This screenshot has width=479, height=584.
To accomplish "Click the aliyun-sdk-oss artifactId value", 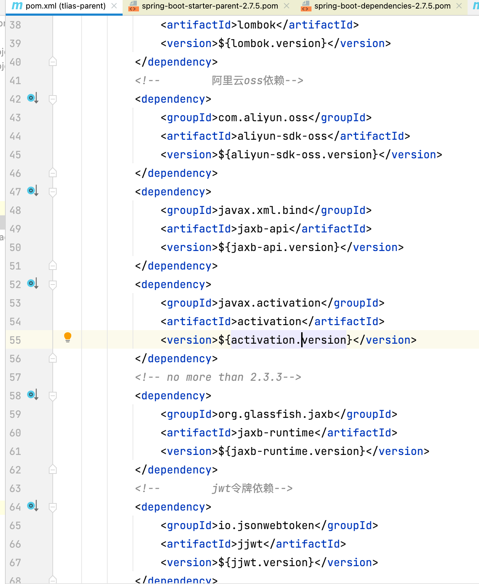I will [x=282, y=136].
